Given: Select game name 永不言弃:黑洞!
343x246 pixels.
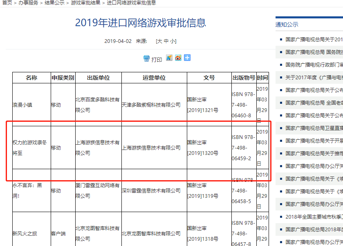Looking at the screenshot, I should tap(27, 191).
